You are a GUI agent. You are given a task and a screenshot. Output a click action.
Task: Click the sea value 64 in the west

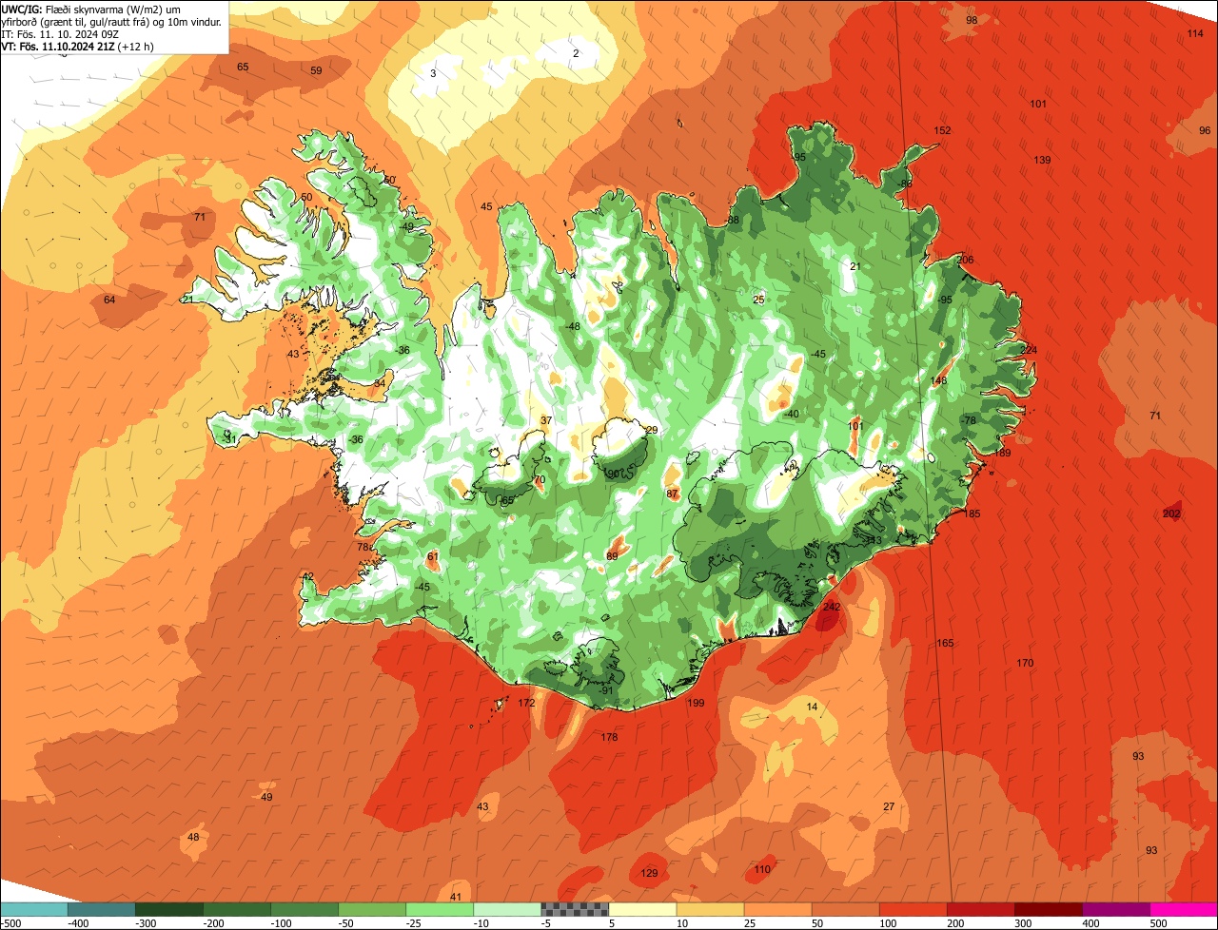pyautogui.click(x=109, y=300)
